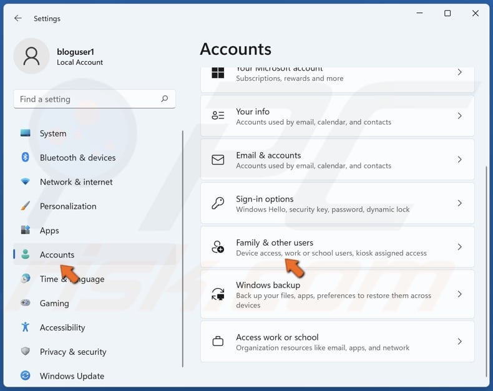
Task: Open Family & other users chevron
Action: (x=460, y=247)
